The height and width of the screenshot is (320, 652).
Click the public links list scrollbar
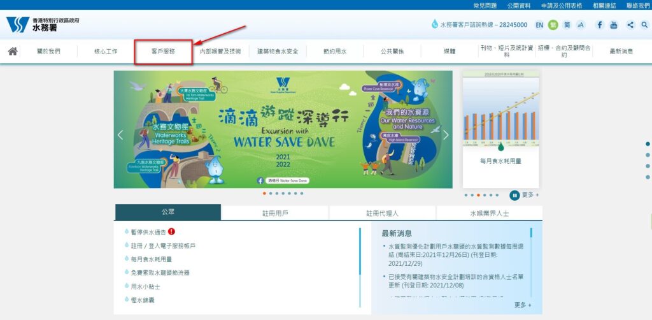coord(360,267)
